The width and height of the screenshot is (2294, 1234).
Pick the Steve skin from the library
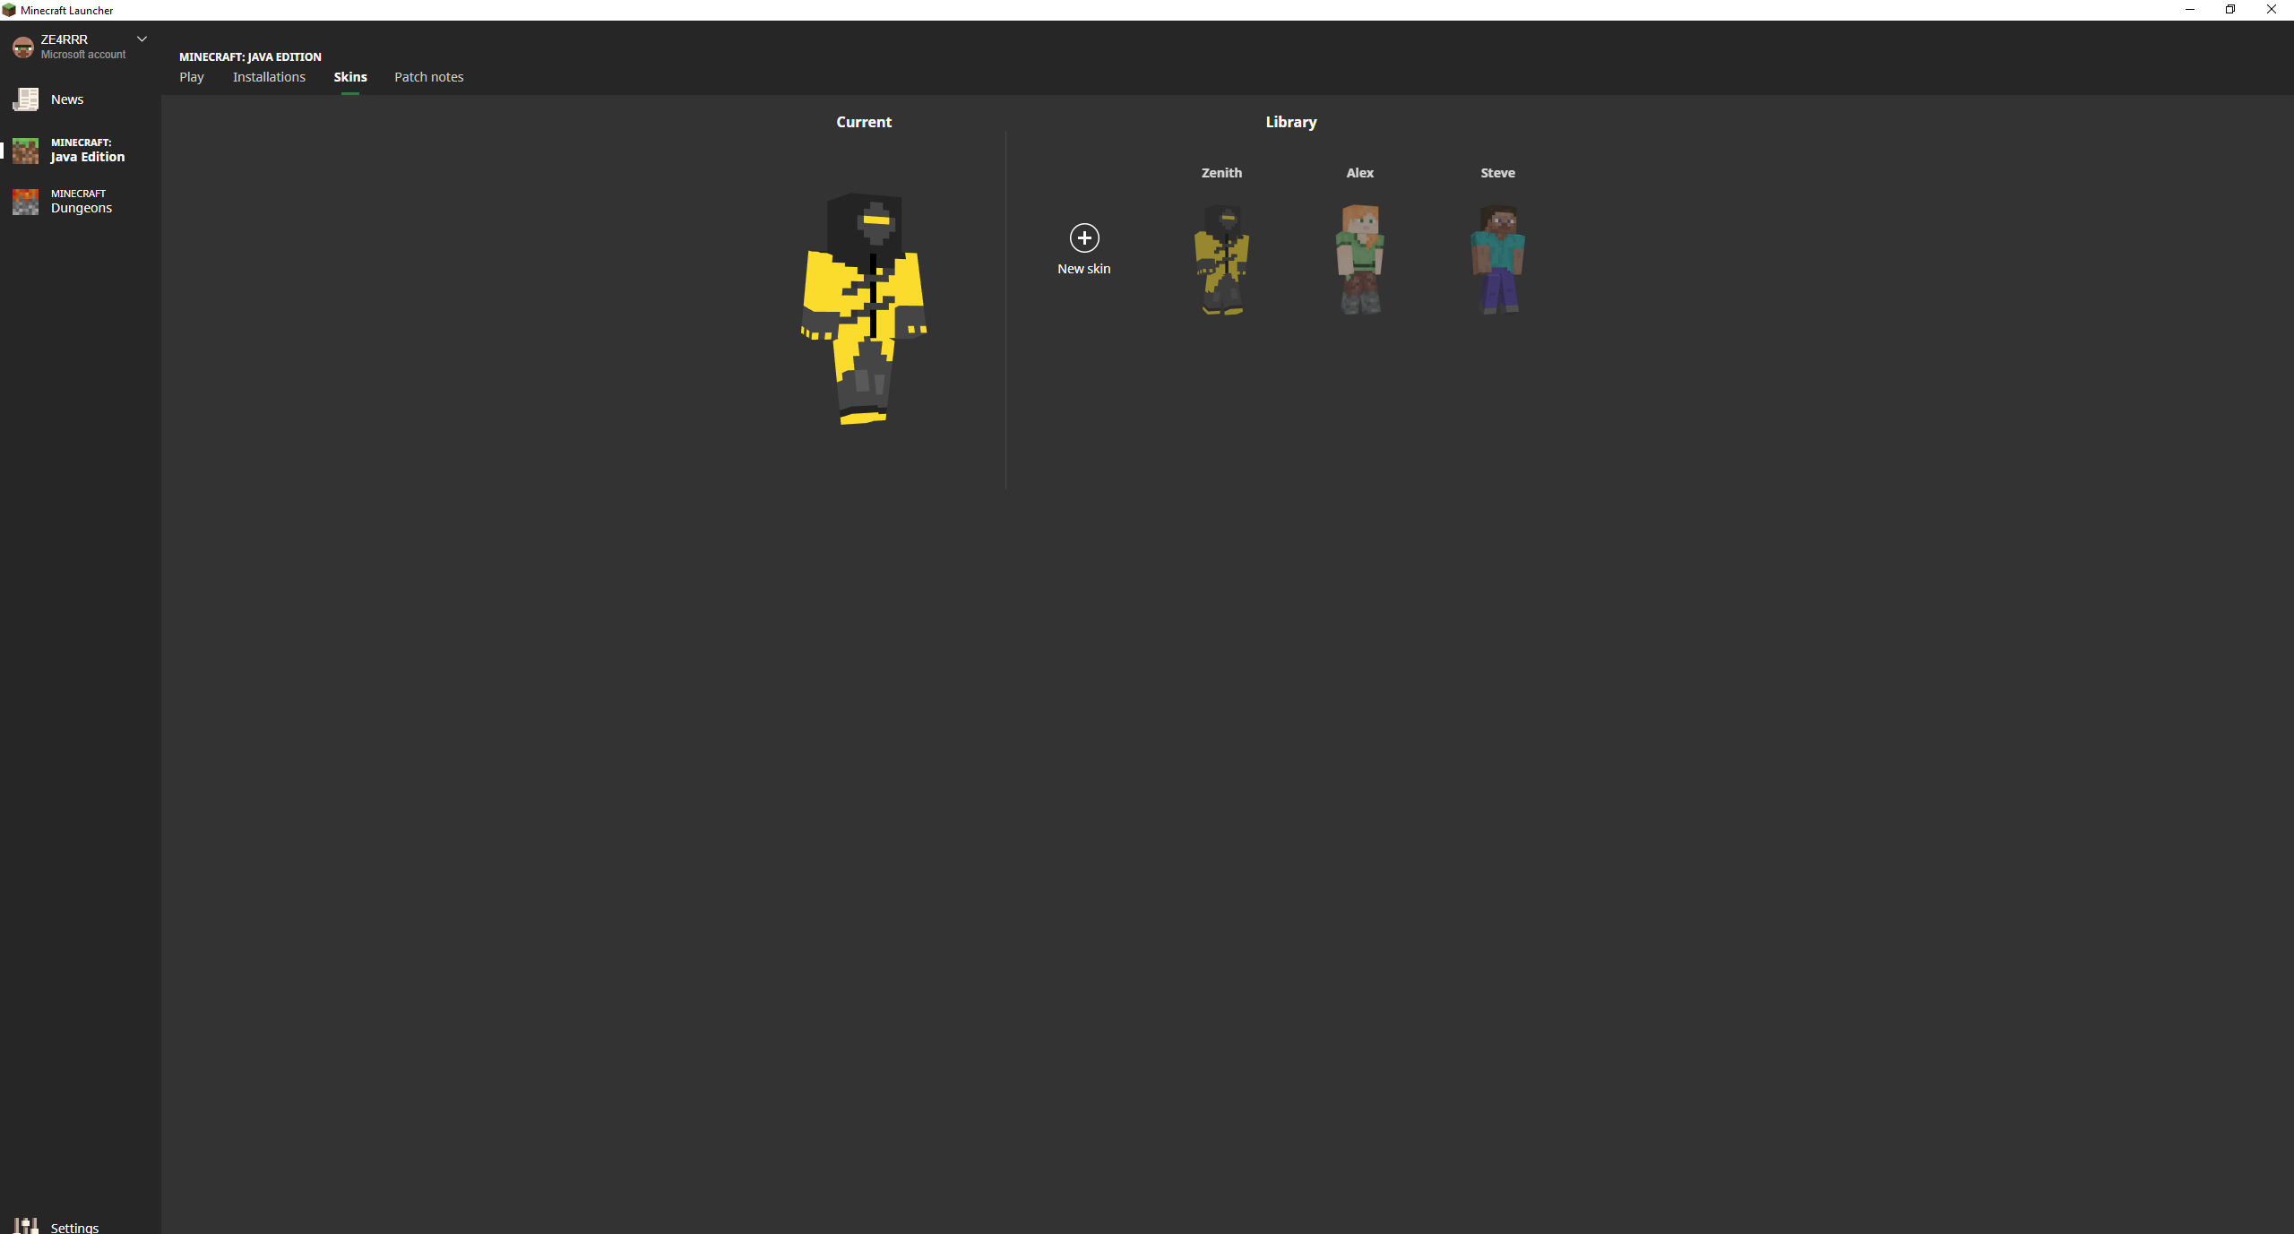click(x=1497, y=260)
